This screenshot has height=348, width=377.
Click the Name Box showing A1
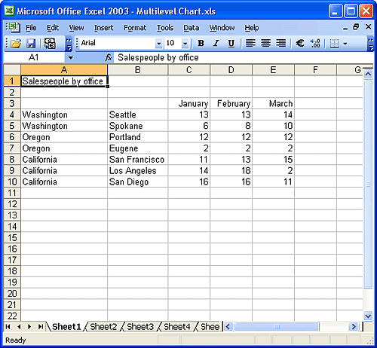click(x=34, y=58)
